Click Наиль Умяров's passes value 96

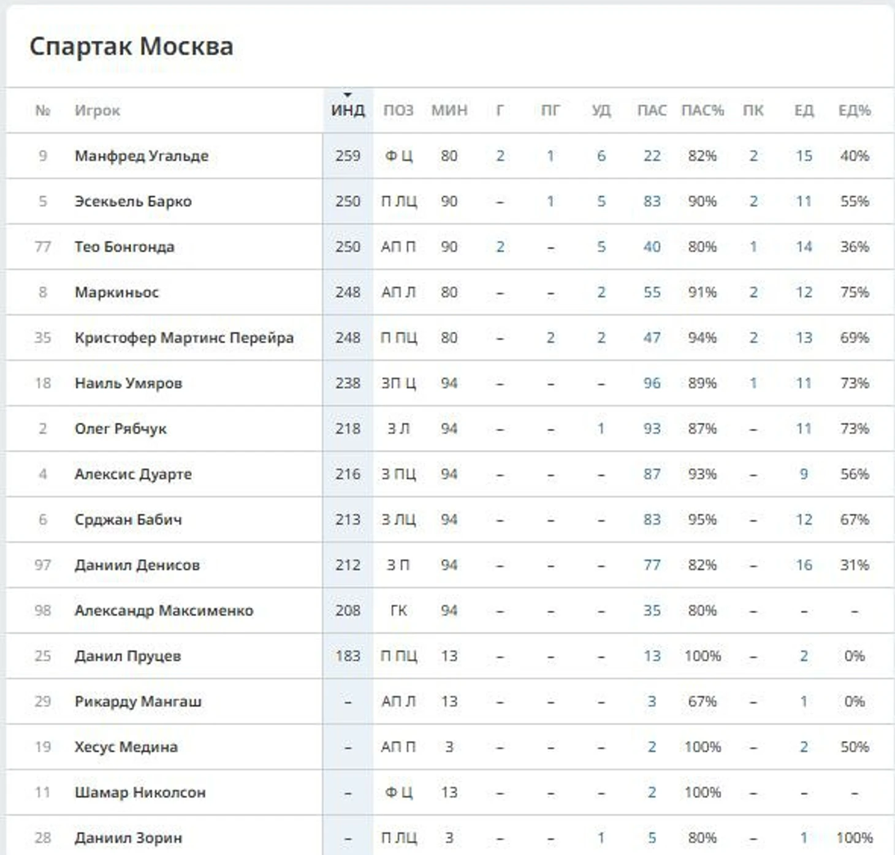coord(652,383)
